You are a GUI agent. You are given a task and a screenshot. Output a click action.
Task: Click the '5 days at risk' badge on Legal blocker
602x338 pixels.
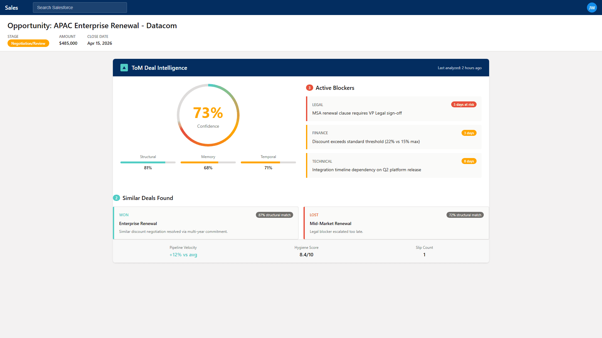tap(464, 104)
